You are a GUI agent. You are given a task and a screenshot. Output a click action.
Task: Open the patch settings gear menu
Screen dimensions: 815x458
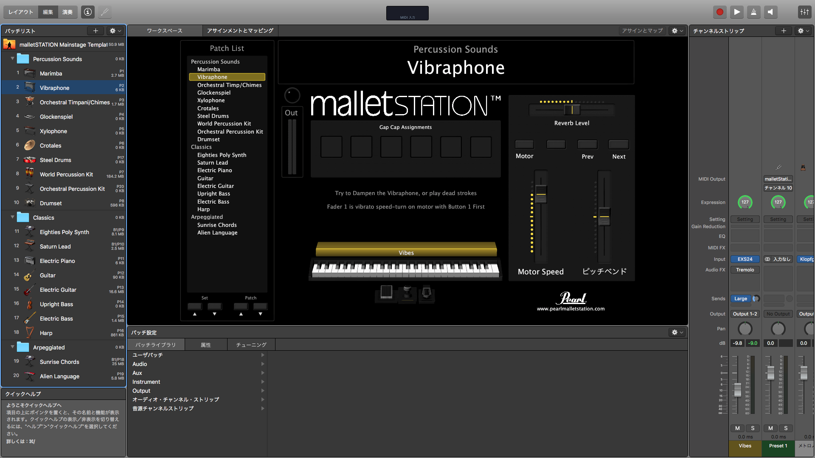pyautogui.click(x=677, y=332)
